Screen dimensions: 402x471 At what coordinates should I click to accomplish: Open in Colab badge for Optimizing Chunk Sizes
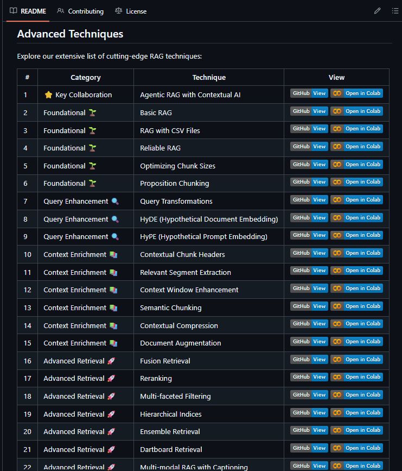356,164
